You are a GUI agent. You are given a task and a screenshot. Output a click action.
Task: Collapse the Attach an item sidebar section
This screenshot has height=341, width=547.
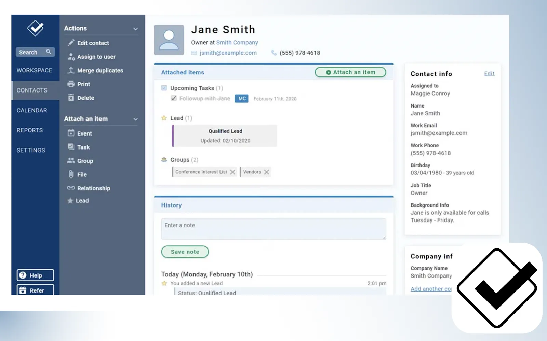[x=136, y=119]
